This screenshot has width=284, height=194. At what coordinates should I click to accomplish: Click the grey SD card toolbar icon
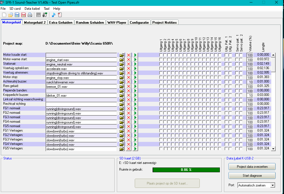(x=38, y=15)
